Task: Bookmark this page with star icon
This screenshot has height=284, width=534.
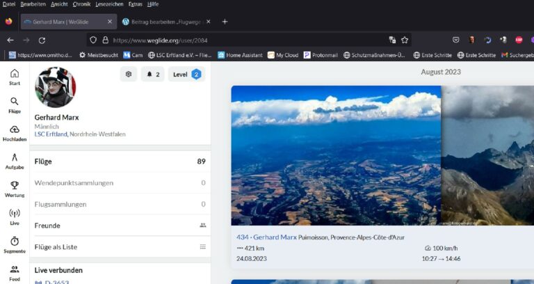Action: 405,40
